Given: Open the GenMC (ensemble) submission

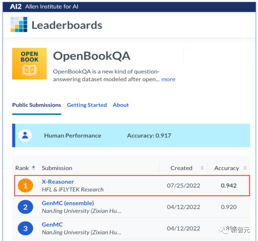Looking at the screenshot, I should tap(68, 203).
